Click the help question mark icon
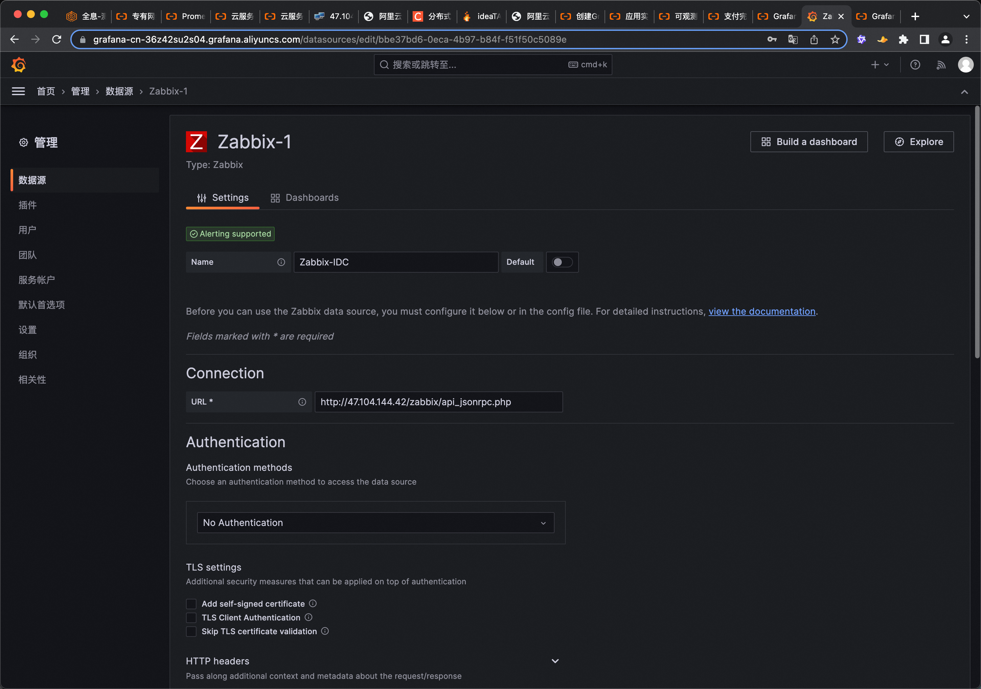 (x=915, y=65)
